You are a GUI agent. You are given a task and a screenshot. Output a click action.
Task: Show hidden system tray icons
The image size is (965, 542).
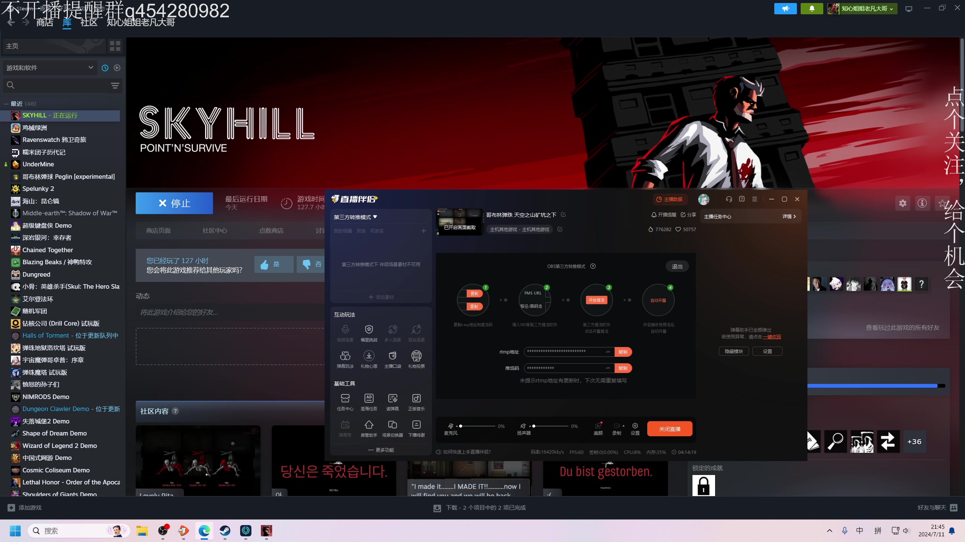[829, 531]
